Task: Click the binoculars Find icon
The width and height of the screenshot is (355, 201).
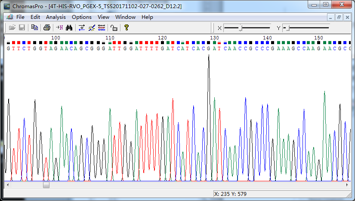Action: coord(69,27)
